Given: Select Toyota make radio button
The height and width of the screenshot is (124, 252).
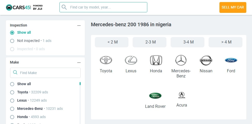Looking at the screenshot, I should point(12,92).
